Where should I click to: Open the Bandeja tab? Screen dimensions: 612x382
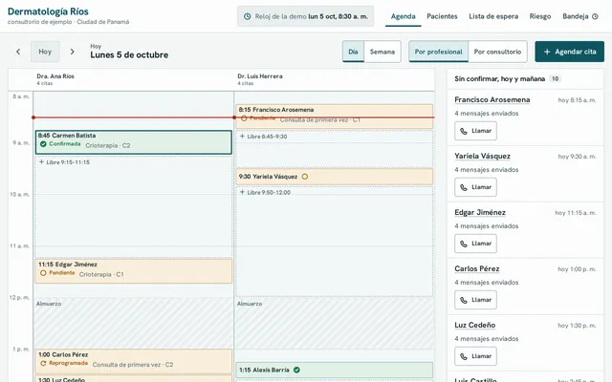580,16
